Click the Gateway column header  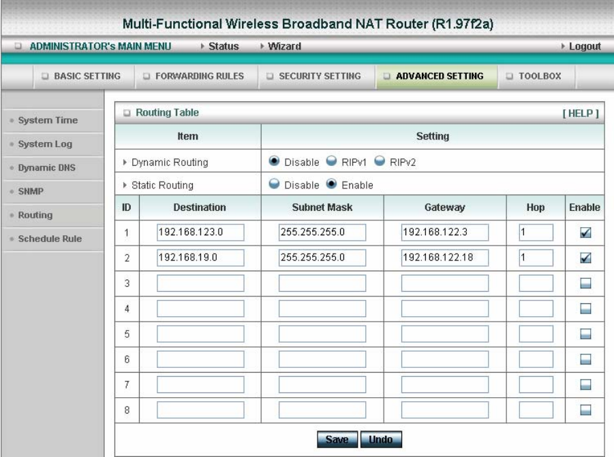coord(444,207)
